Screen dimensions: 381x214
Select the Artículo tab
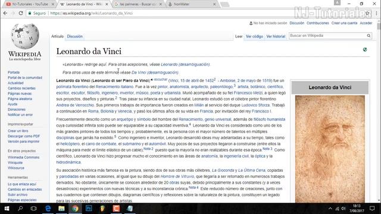click(57, 36)
